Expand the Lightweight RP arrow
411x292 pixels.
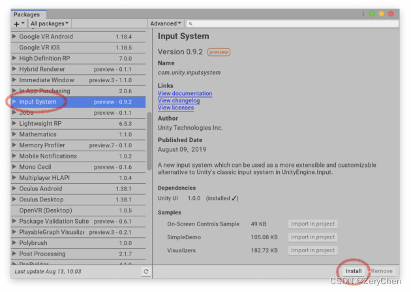click(x=14, y=123)
